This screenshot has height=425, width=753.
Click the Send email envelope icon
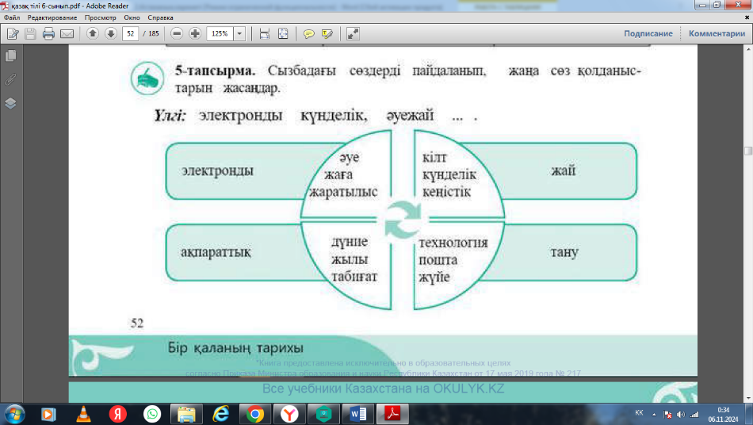(67, 33)
